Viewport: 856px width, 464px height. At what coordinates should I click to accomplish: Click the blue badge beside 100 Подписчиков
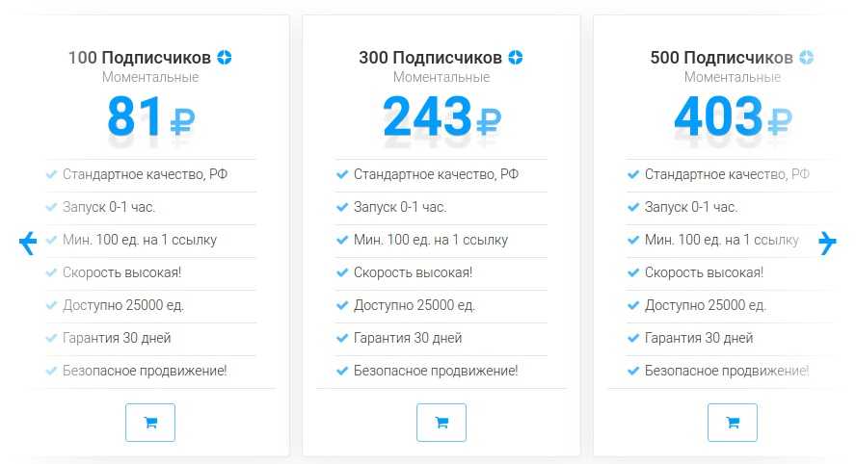click(x=225, y=58)
